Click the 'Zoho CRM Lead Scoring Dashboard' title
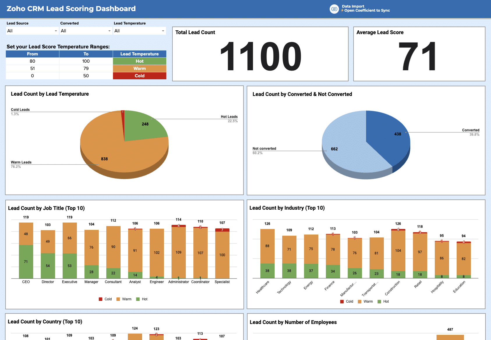Image resolution: width=491 pixels, height=340 pixels. tap(71, 9)
